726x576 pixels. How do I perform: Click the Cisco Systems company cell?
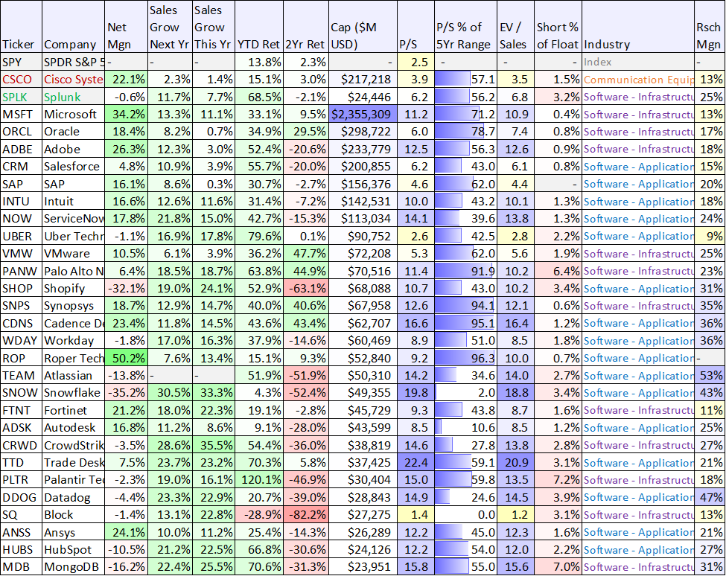(73, 80)
